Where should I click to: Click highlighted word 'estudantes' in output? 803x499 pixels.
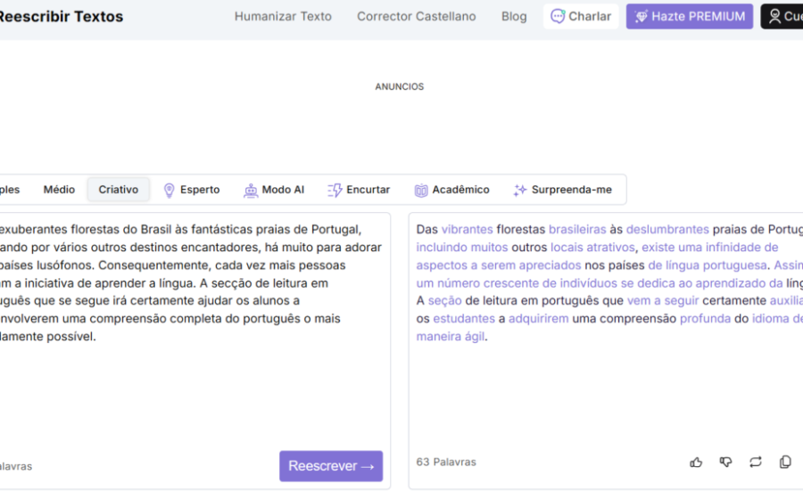pos(464,318)
